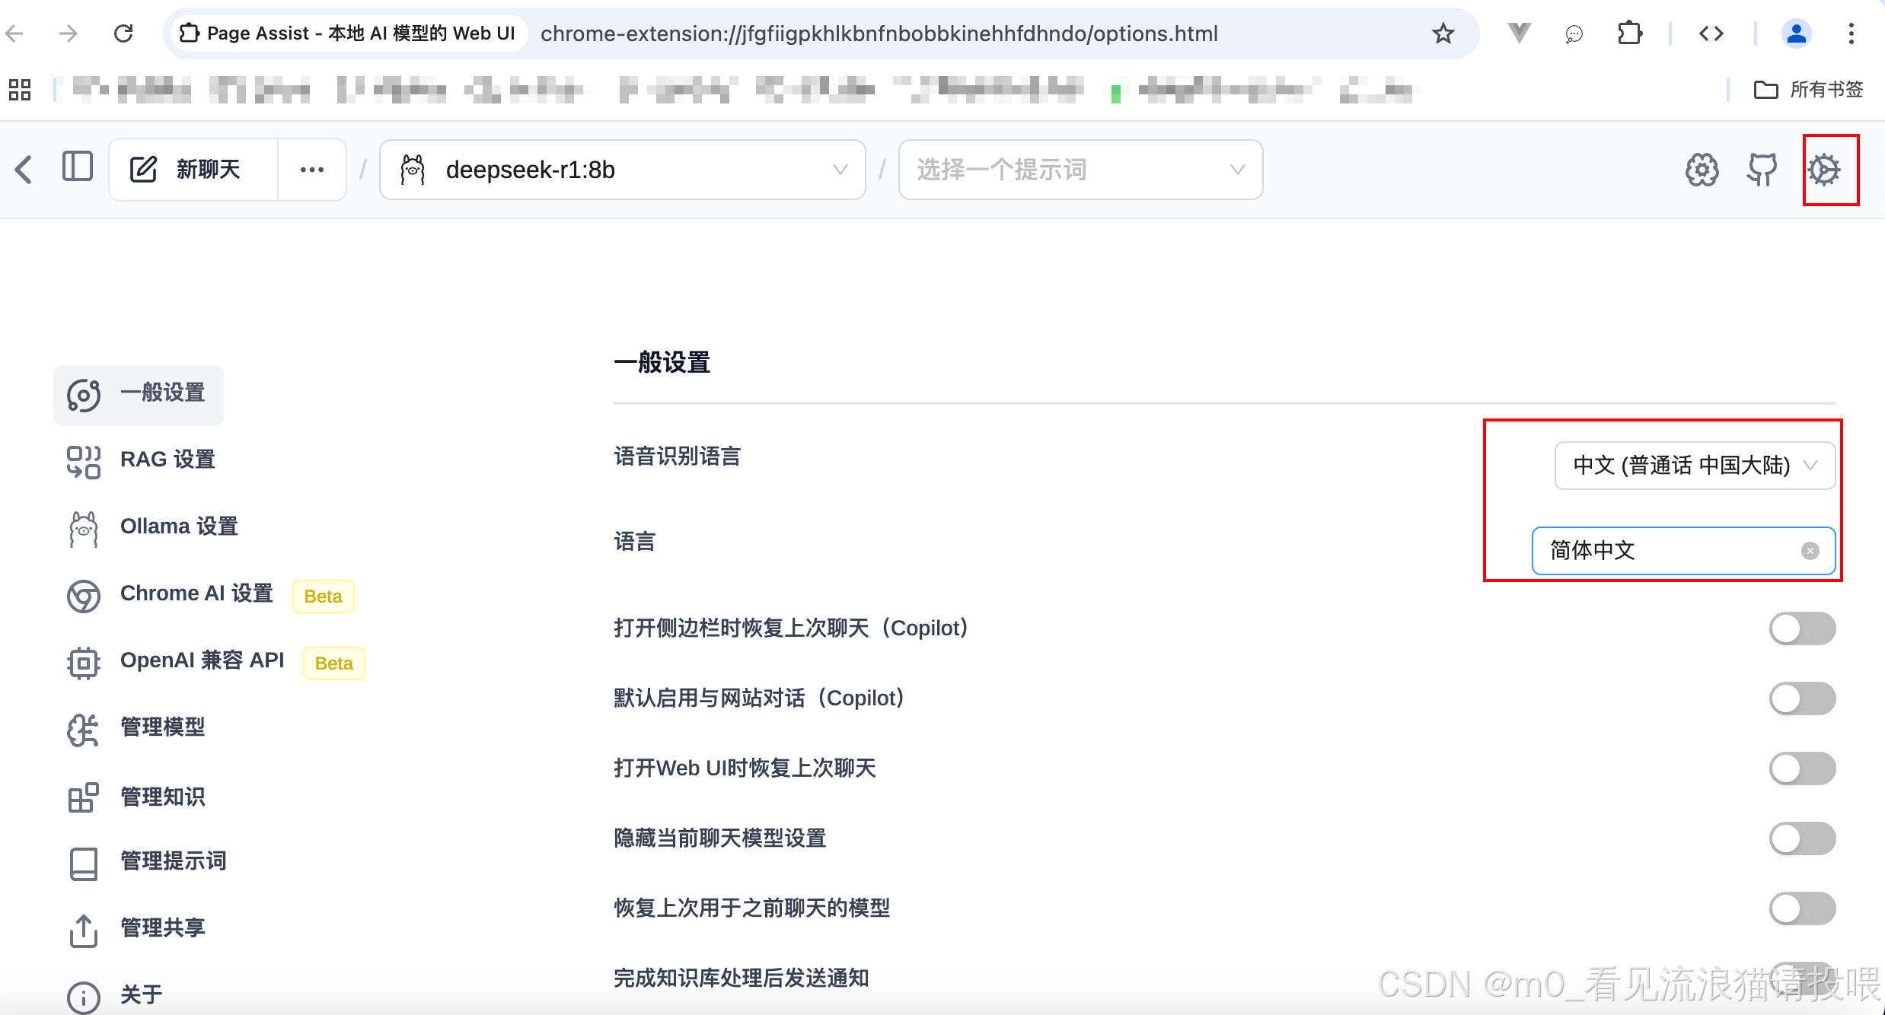The width and height of the screenshot is (1885, 1015).
Task: Click the back arrow in app header
Action: point(24,169)
